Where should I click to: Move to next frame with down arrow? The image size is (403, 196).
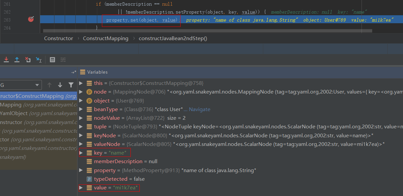(x=60, y=85)
